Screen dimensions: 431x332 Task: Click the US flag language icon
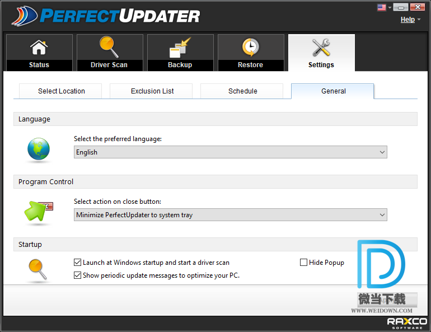(382, 7)
